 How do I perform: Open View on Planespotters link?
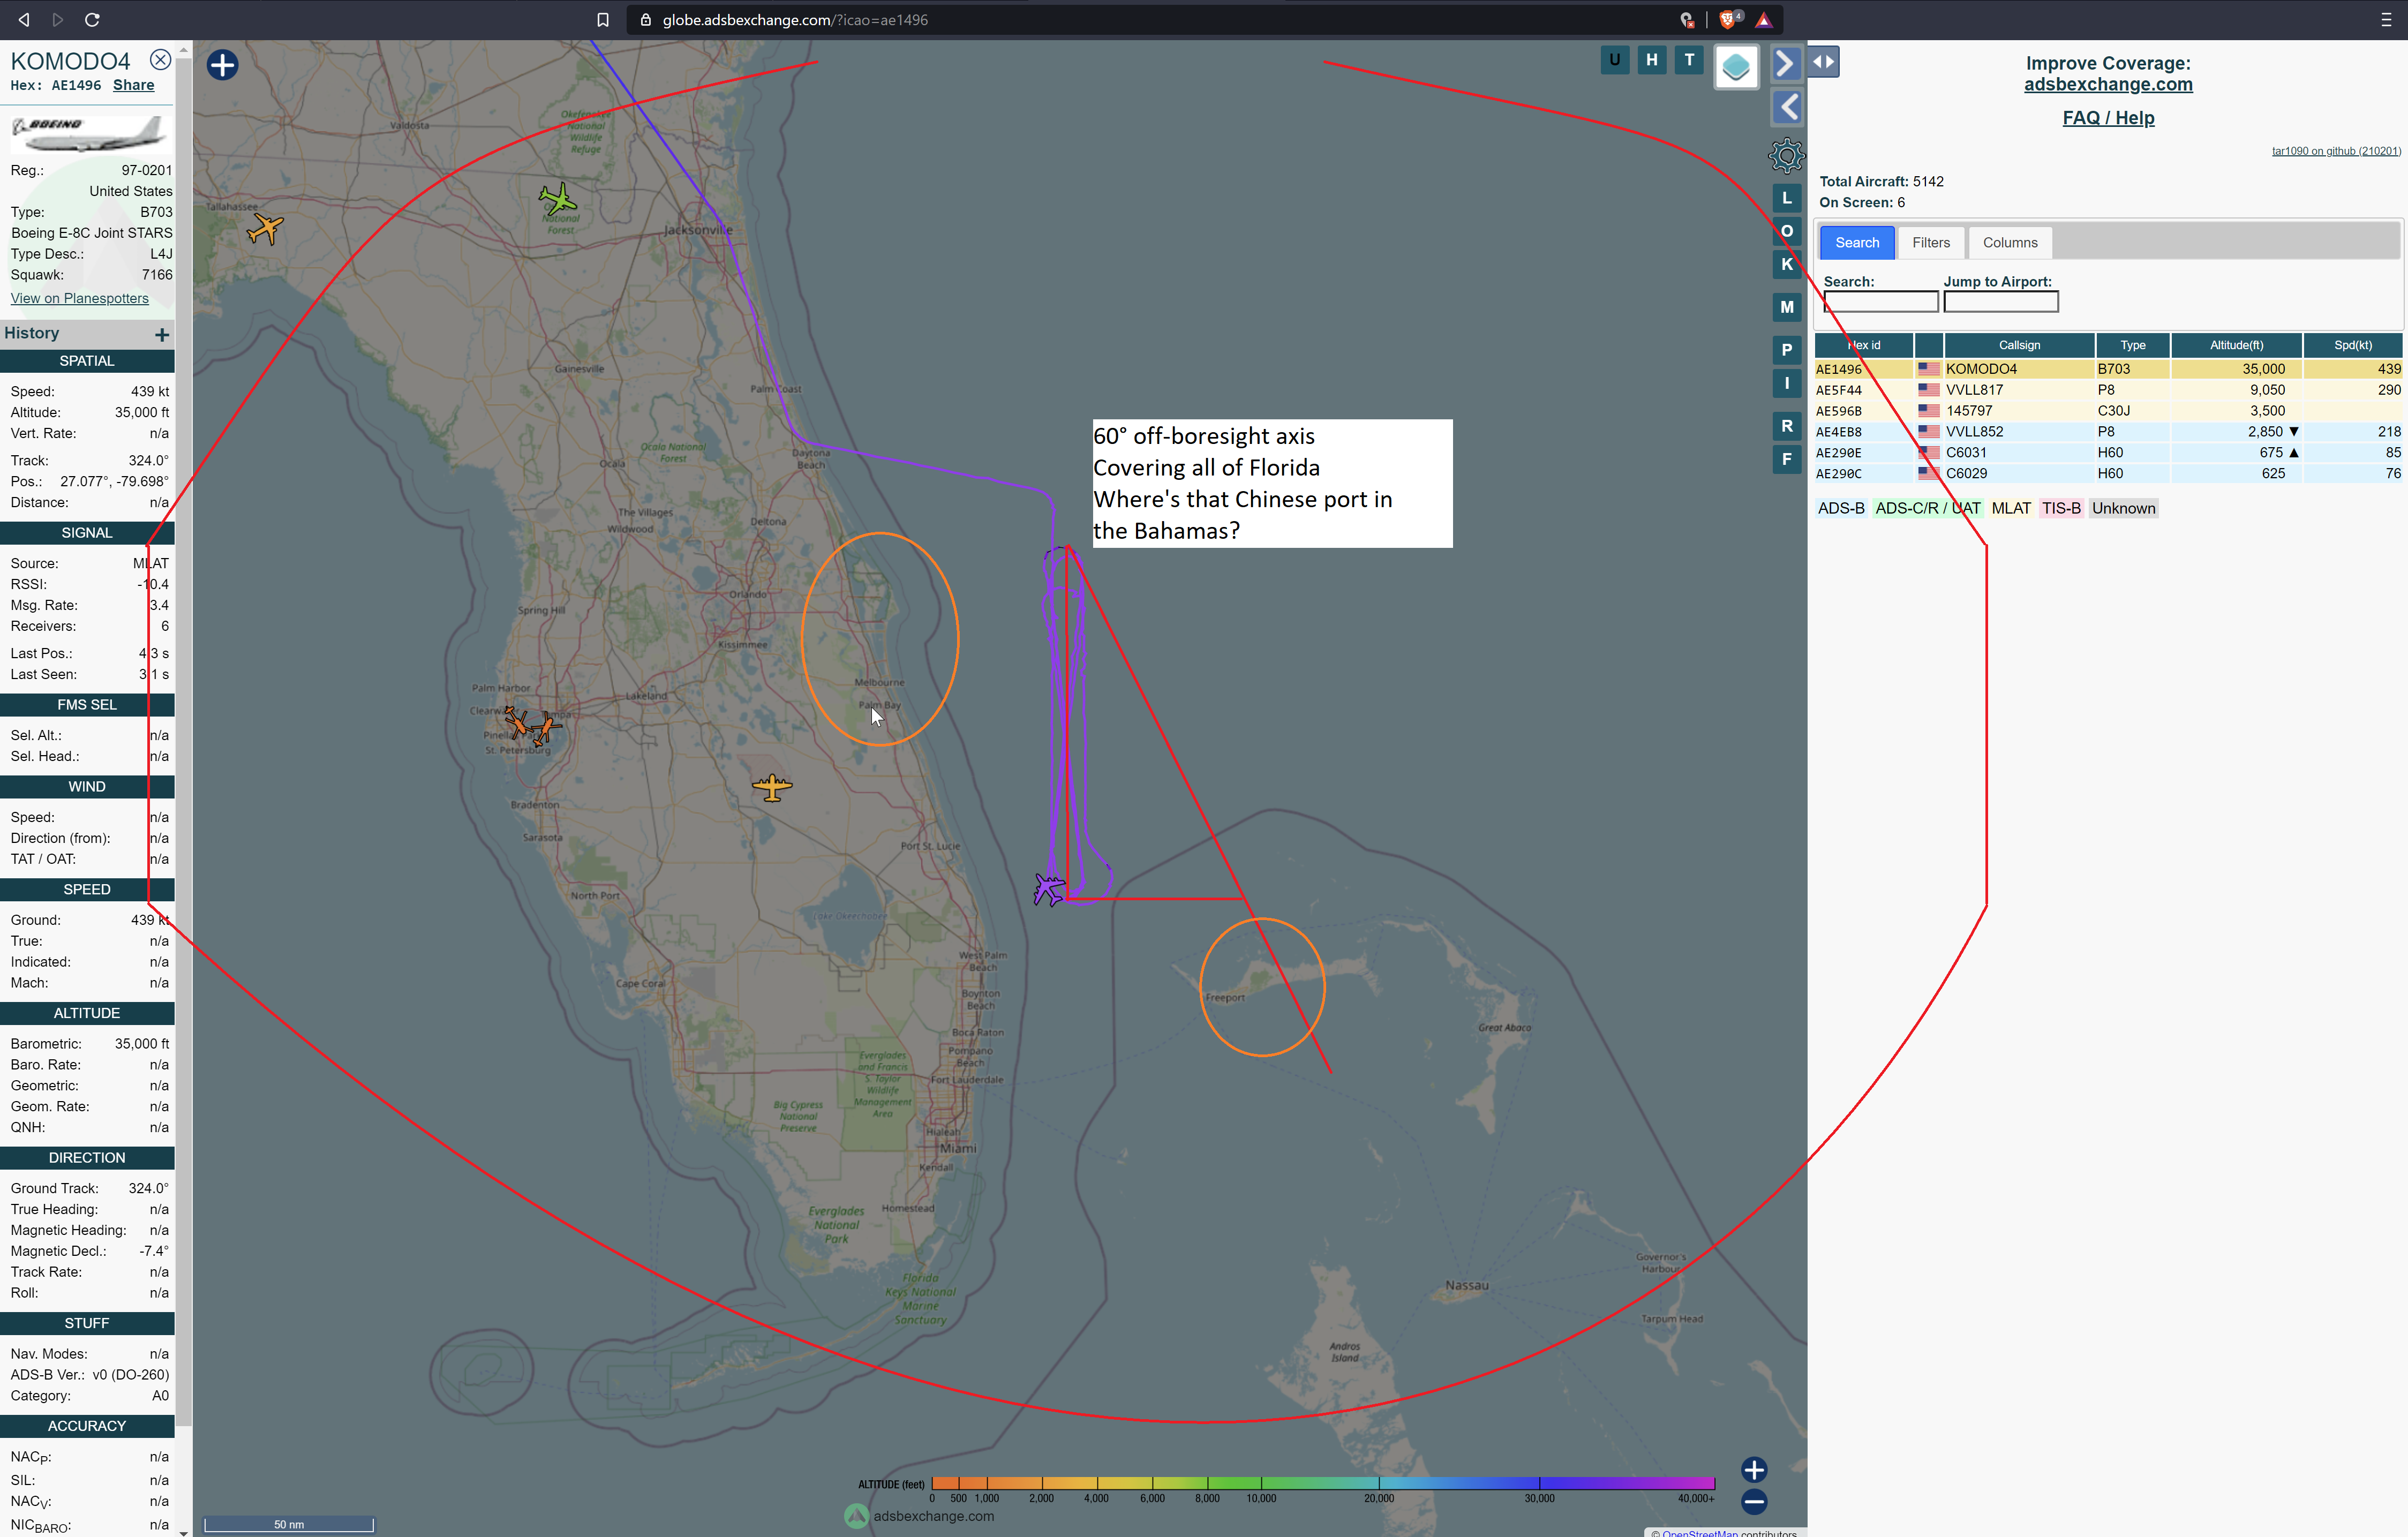(80, 298)
